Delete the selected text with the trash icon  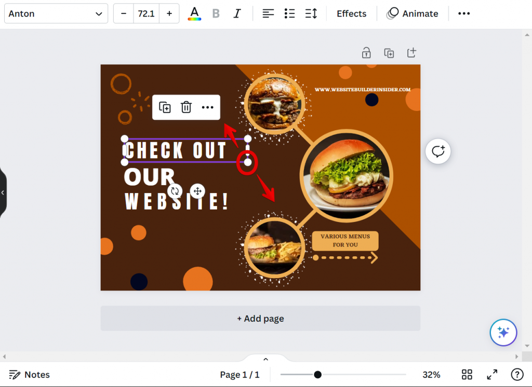point(186,107)
